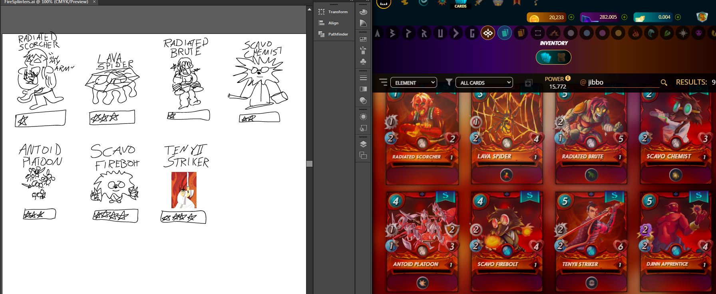
Task: Add more to the 0.004 balance
Action: 678,17
